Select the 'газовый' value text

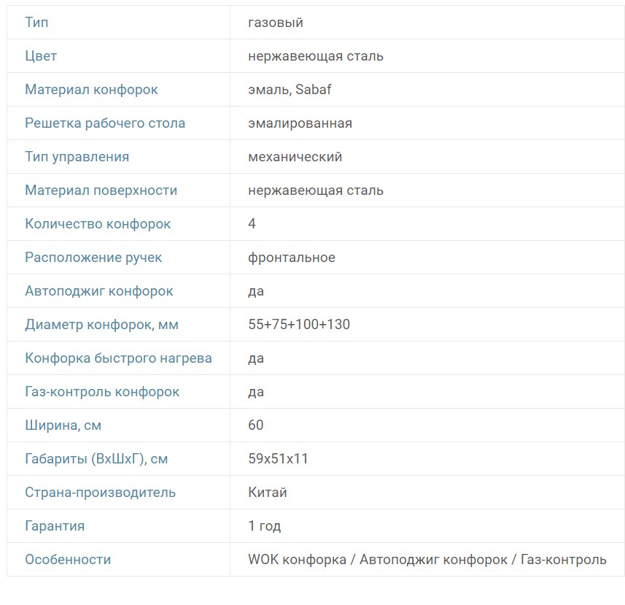[276, 23]
